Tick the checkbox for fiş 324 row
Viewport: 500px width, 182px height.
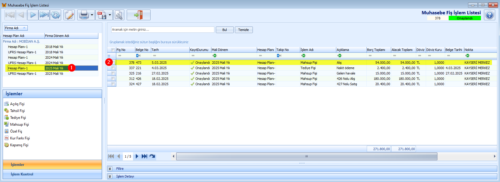113,84
